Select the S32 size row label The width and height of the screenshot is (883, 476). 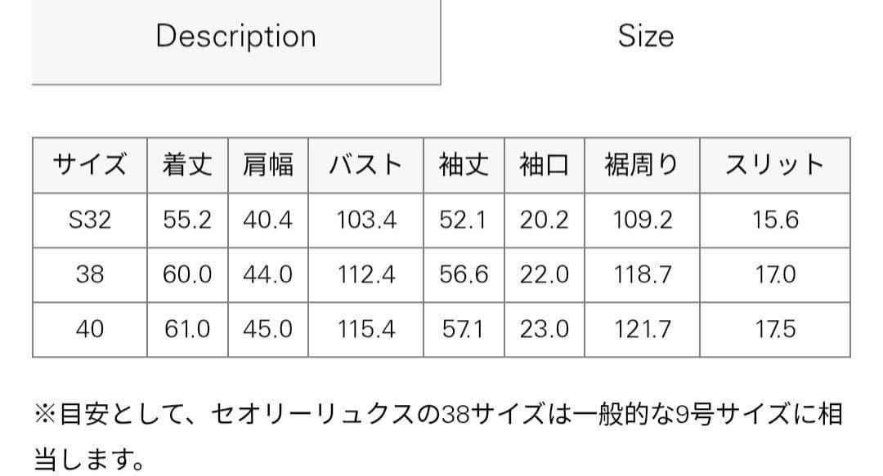pyautogui.click(x=90, y=220)
